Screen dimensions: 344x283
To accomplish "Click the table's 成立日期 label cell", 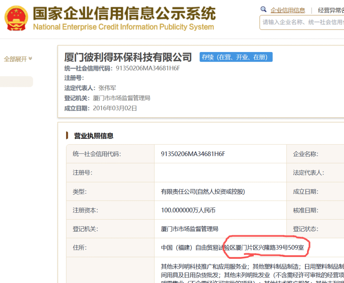I will (315, 192).
